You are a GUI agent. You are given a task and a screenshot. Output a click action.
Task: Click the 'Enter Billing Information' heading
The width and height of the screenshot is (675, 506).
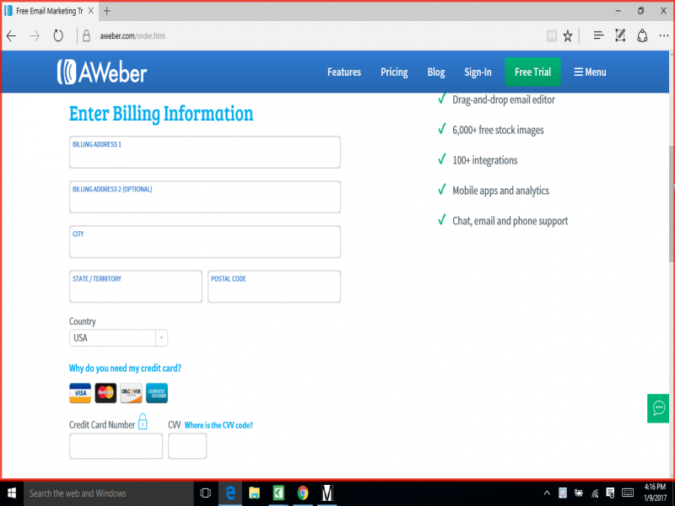coord(161,114)
